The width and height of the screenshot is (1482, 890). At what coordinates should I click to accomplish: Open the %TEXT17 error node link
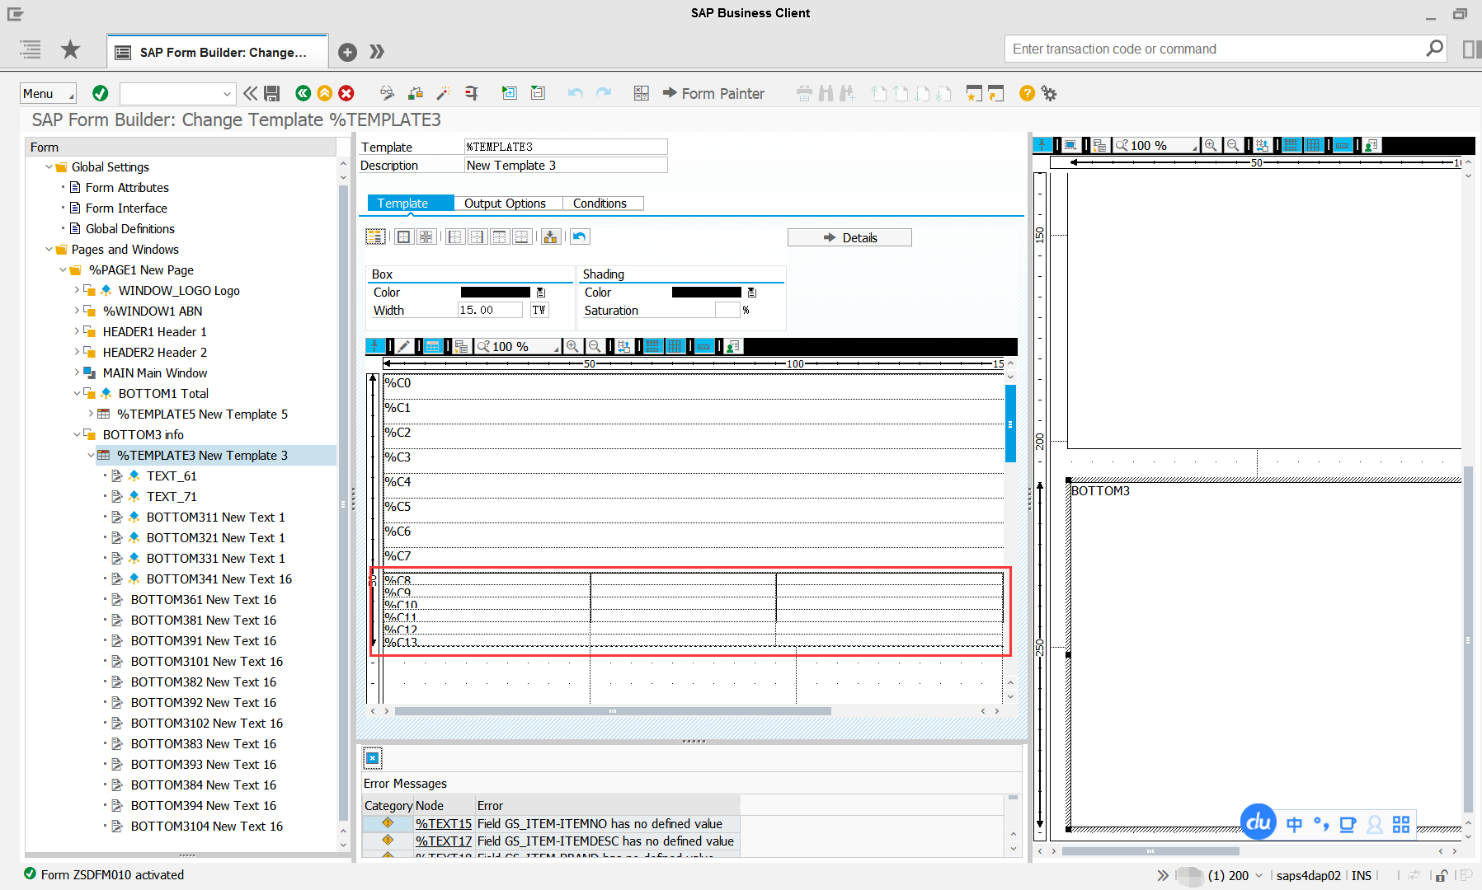(444, 841)
